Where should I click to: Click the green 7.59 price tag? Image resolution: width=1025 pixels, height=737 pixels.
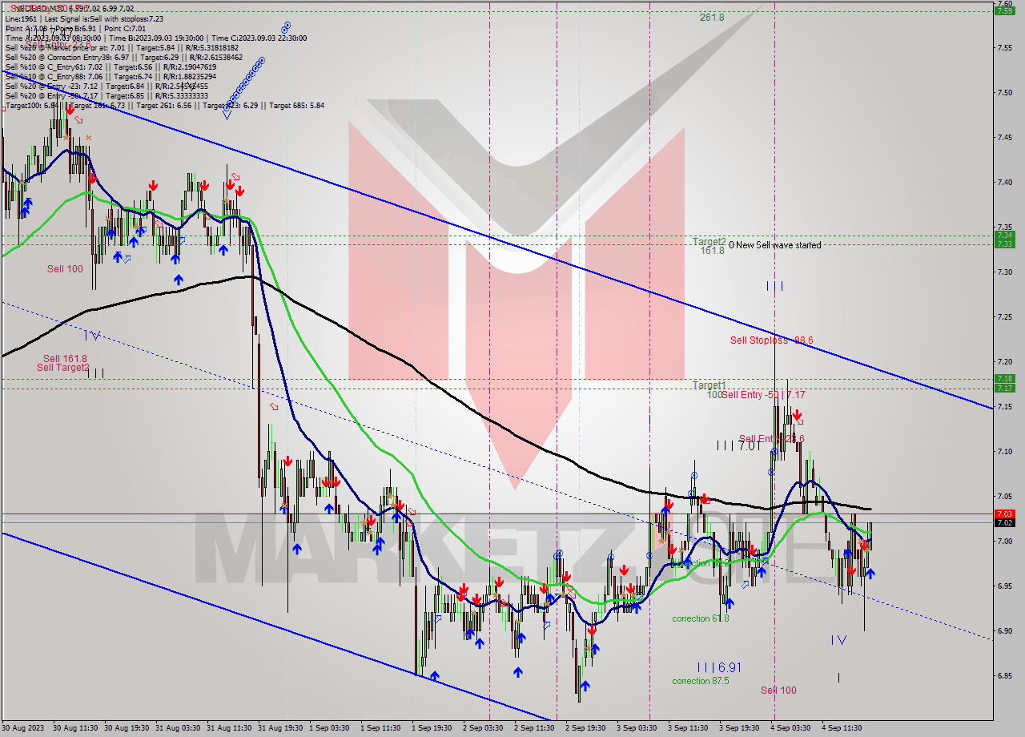(1004, 10)
